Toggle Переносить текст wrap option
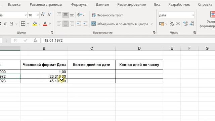Viewport: 215px width, 121px height. pos(107,15)
